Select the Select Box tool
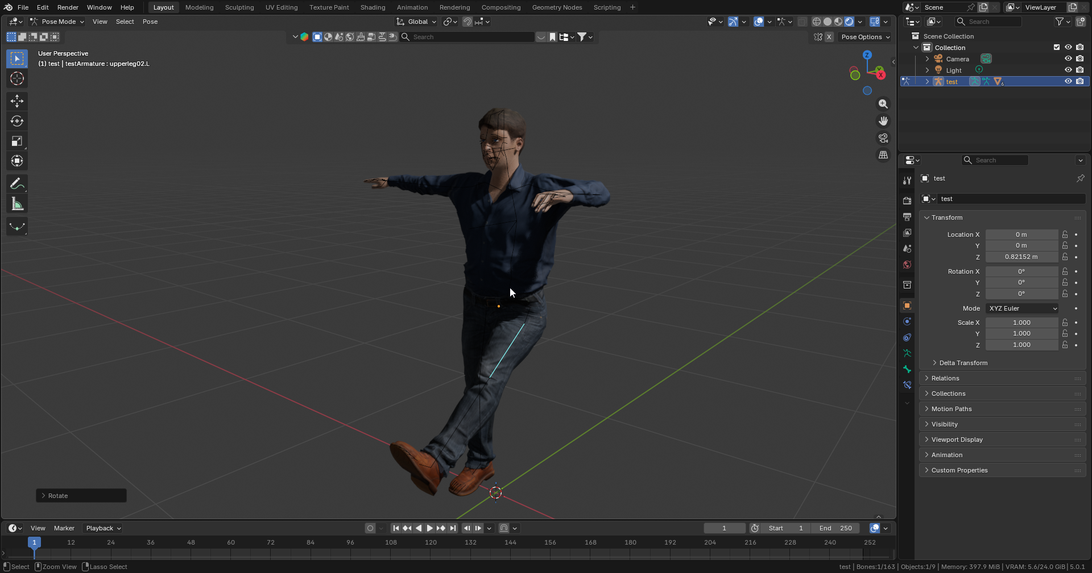 click(17, 58)
